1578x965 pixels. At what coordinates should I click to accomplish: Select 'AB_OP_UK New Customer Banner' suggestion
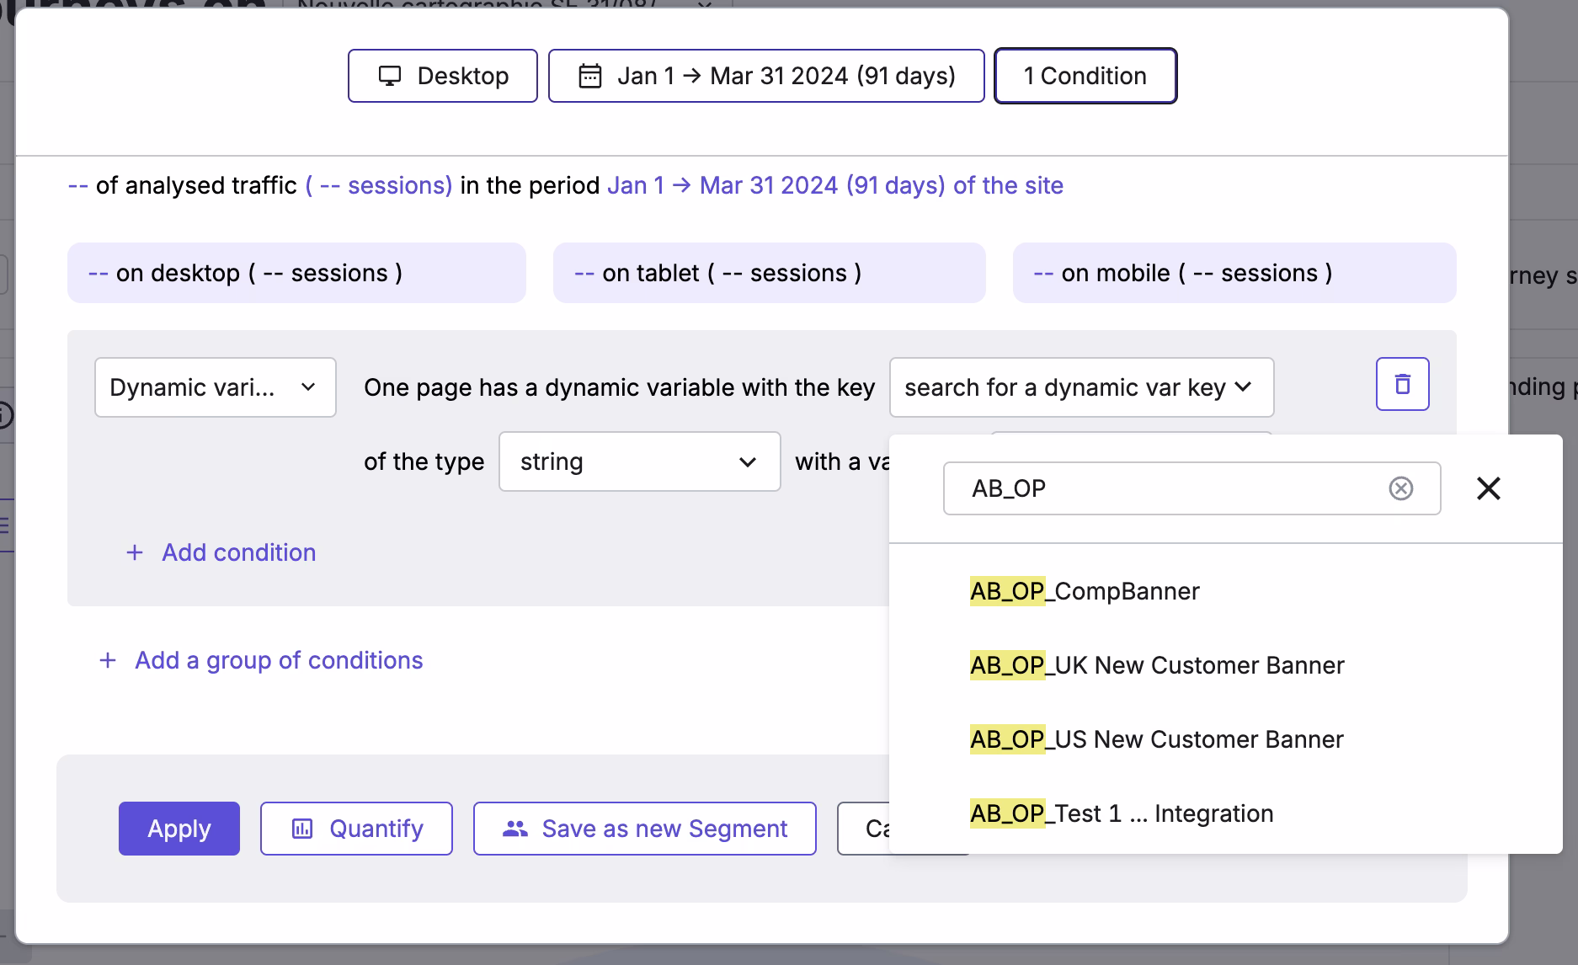tap(1157, 665)
